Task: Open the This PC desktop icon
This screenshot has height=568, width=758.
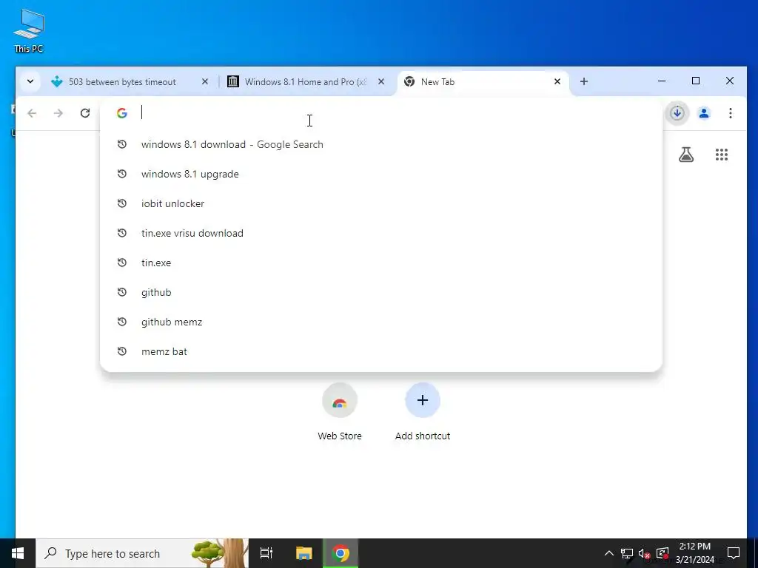Action: 29,30
